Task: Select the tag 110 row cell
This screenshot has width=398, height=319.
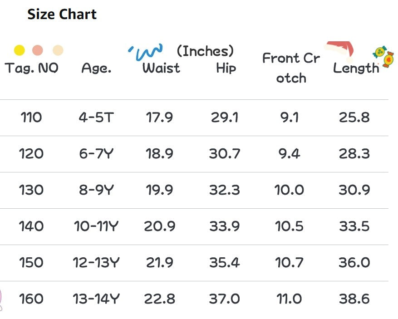Action: pyautogui.click(x=31, y=118)
